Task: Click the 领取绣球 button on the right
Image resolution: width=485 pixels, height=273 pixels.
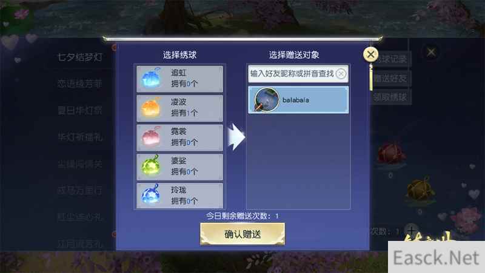Action: 390,97
